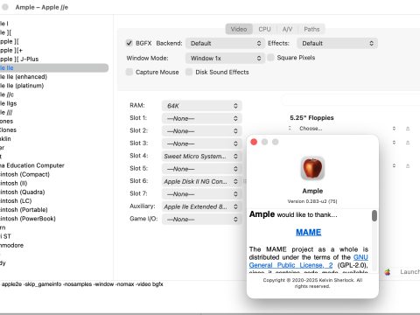Switch to the CPU tab
Image resolution: width=420 pixels, height=315 pixels.
[x=264, y=29]
